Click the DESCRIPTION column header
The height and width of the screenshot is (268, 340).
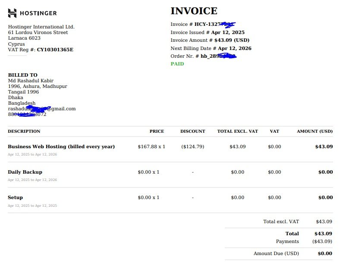point(24,131)
